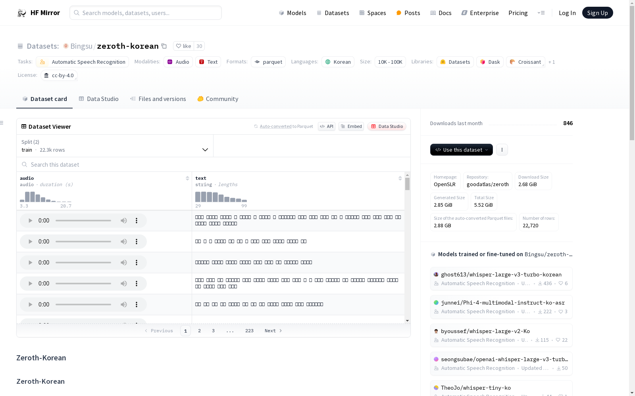Open Posts in the top navigation
Screen dimensions: 635x396
coord(408,13)
